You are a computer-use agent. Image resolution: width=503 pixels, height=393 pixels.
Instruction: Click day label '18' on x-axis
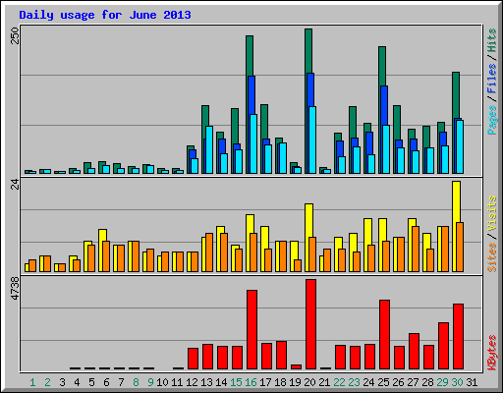280,382
